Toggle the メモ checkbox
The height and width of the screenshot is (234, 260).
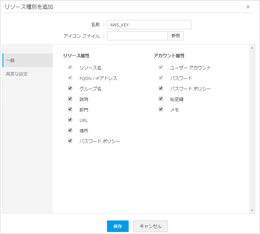tap(161, 109)
